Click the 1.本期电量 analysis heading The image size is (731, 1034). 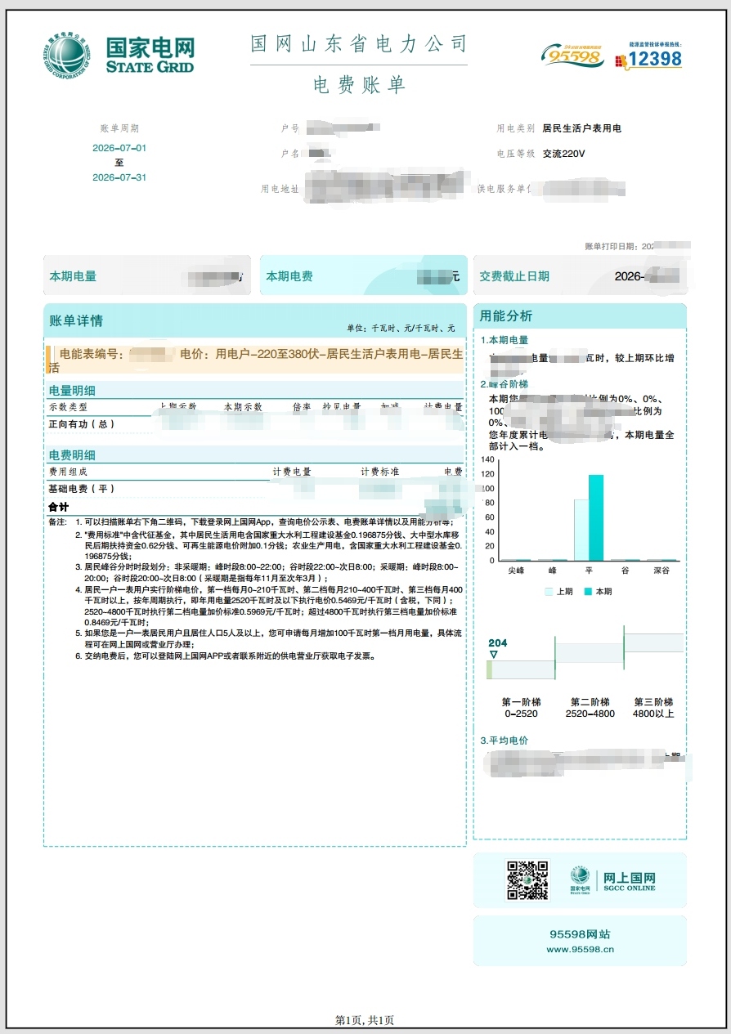pos(505,340)
